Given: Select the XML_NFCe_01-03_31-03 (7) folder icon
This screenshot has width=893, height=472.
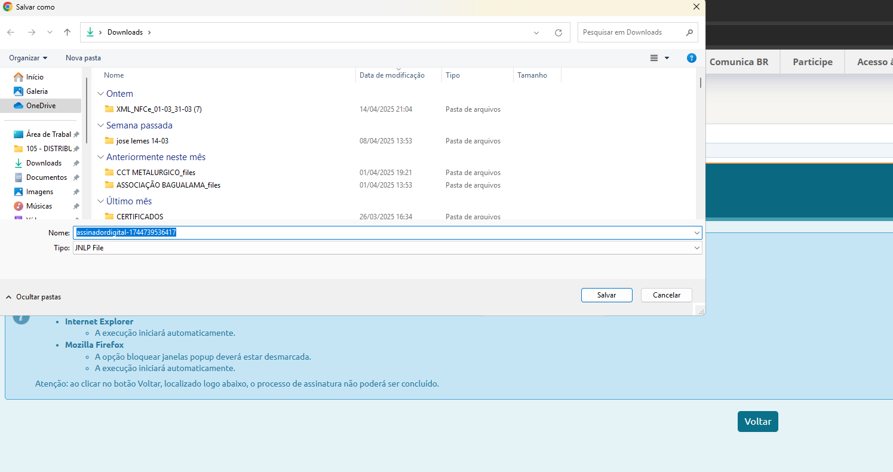Looking at the screenshot, I should pyautogui.click(x=109, y=109).
